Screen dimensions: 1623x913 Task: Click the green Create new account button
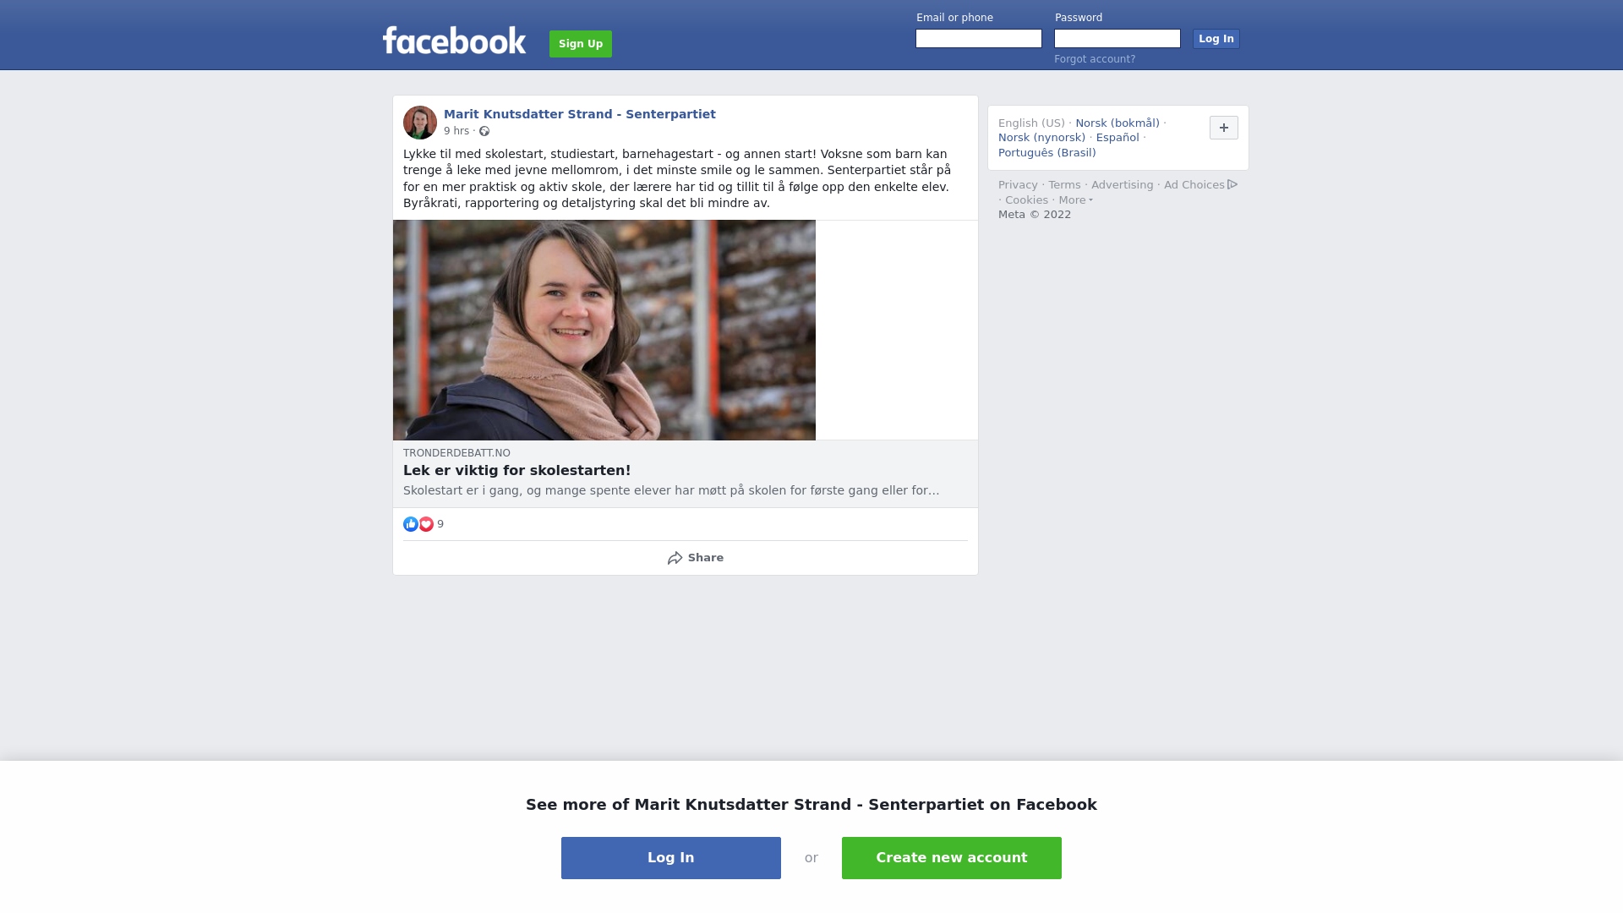click(x=952, y=858)
